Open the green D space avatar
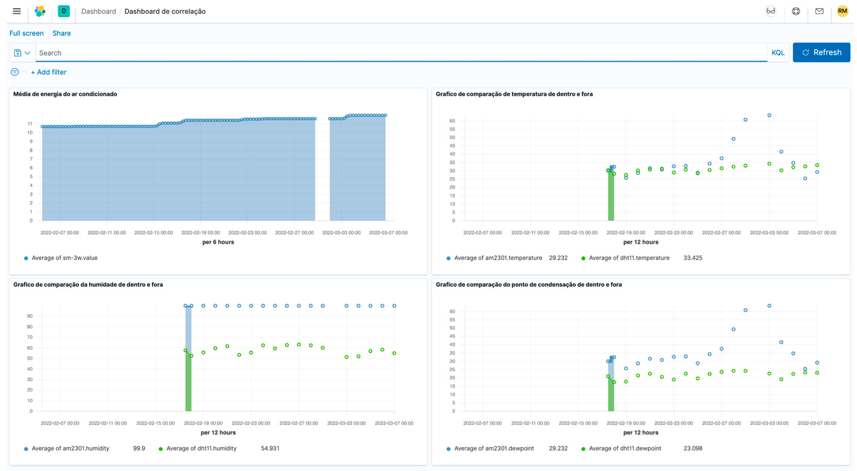Image resolution: width=857 pixels, height=471 pixels. coord(64,11)
